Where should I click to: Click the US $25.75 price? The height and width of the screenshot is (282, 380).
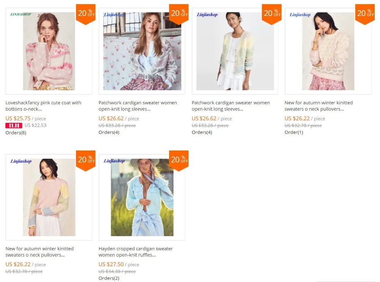[x=18, y=118]
